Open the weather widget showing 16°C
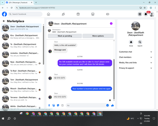 click(131, 118)
